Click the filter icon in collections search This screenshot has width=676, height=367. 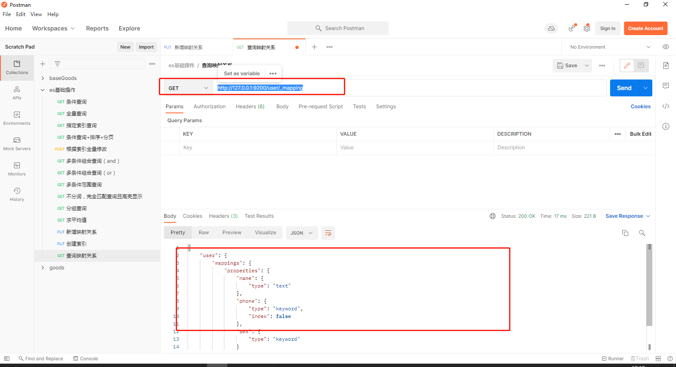point(57,64)
